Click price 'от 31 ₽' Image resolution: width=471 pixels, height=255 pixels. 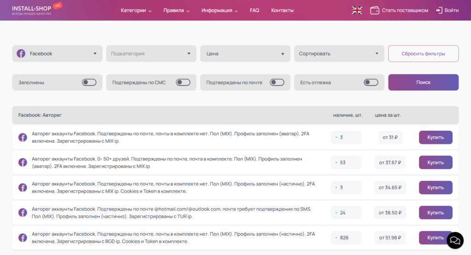(390, 137)
